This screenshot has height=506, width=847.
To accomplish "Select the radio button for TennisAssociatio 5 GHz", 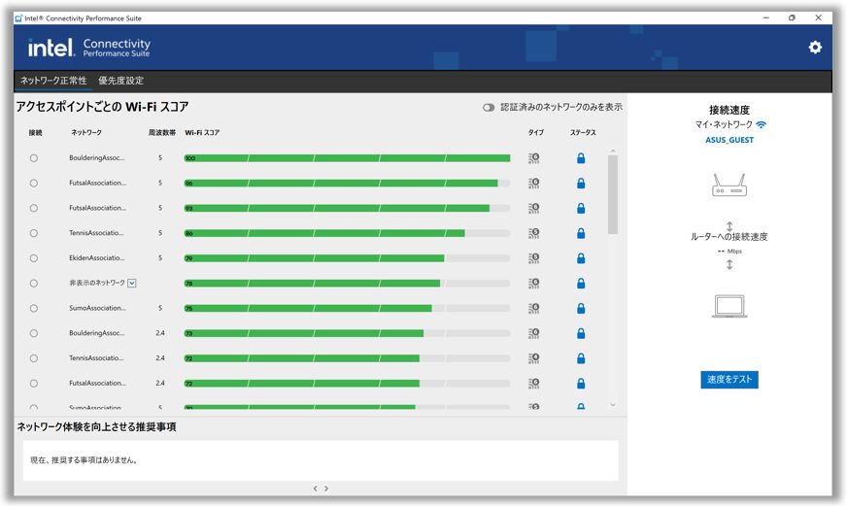I will 33,233.
